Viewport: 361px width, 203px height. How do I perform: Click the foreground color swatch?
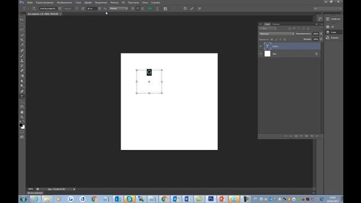(x=21, y=125)
